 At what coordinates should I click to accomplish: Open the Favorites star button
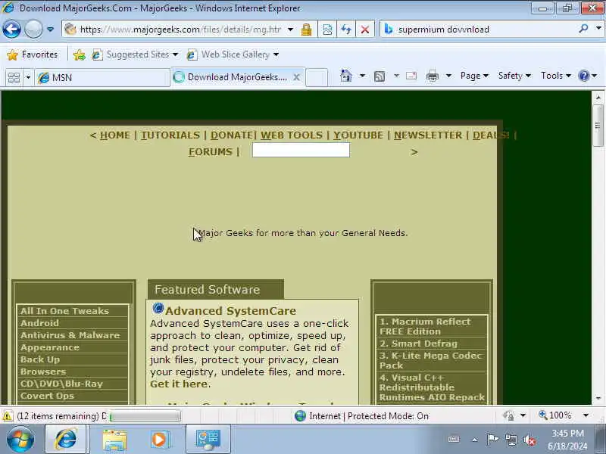click(x=33, y=54)
